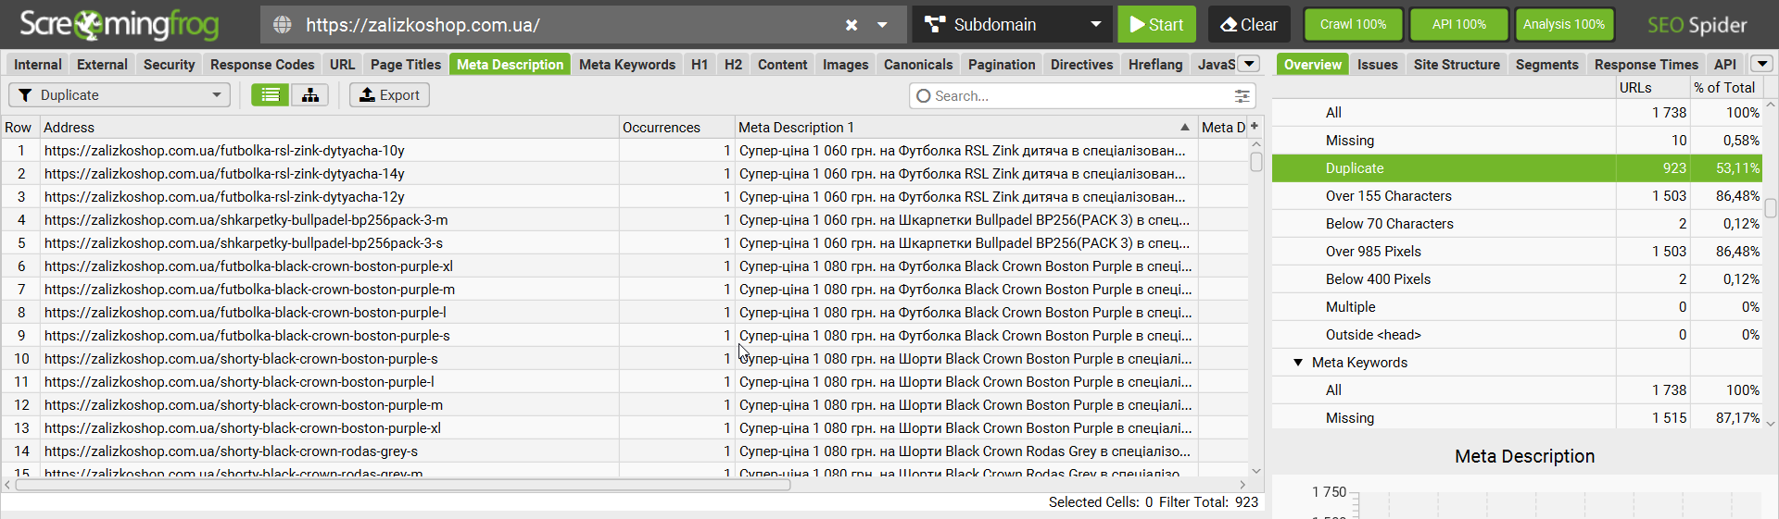Open the Duplicate filter dropdown

click(x=120, y=95)
